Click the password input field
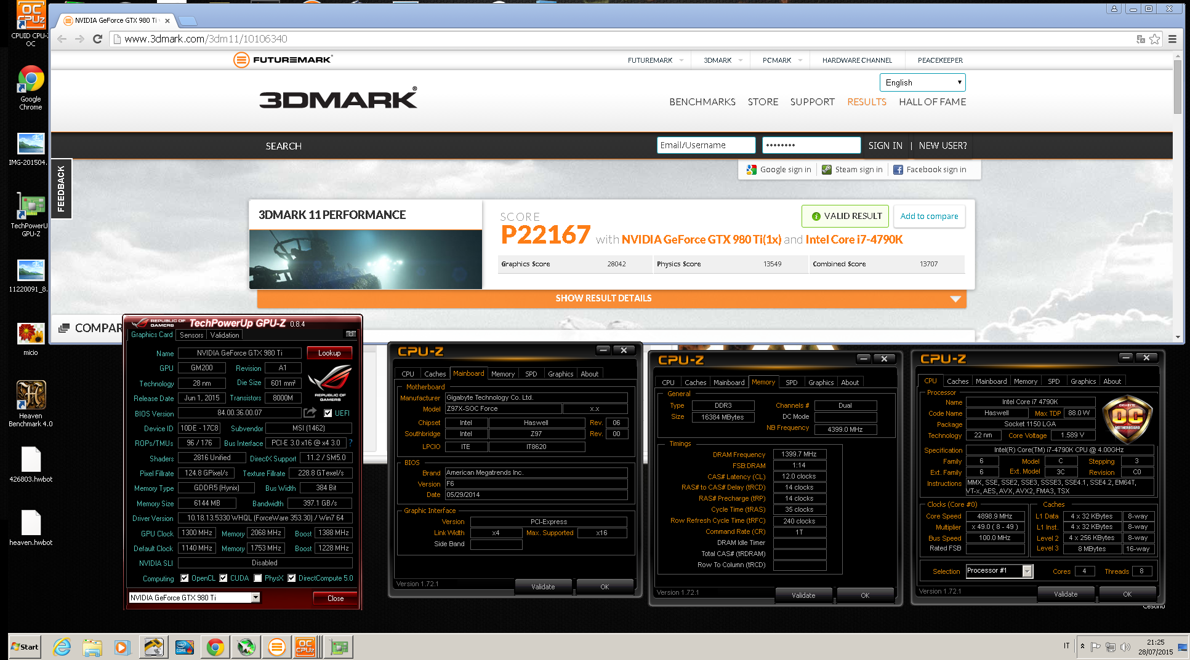Viewport: 1190px width, 660px height. coord(811,145)
